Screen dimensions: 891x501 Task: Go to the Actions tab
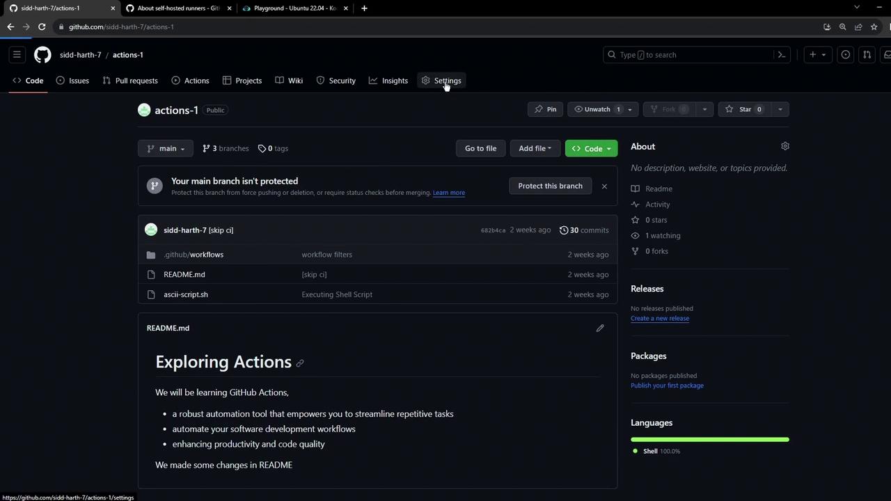pyautogui.click(x=190, y=81)
